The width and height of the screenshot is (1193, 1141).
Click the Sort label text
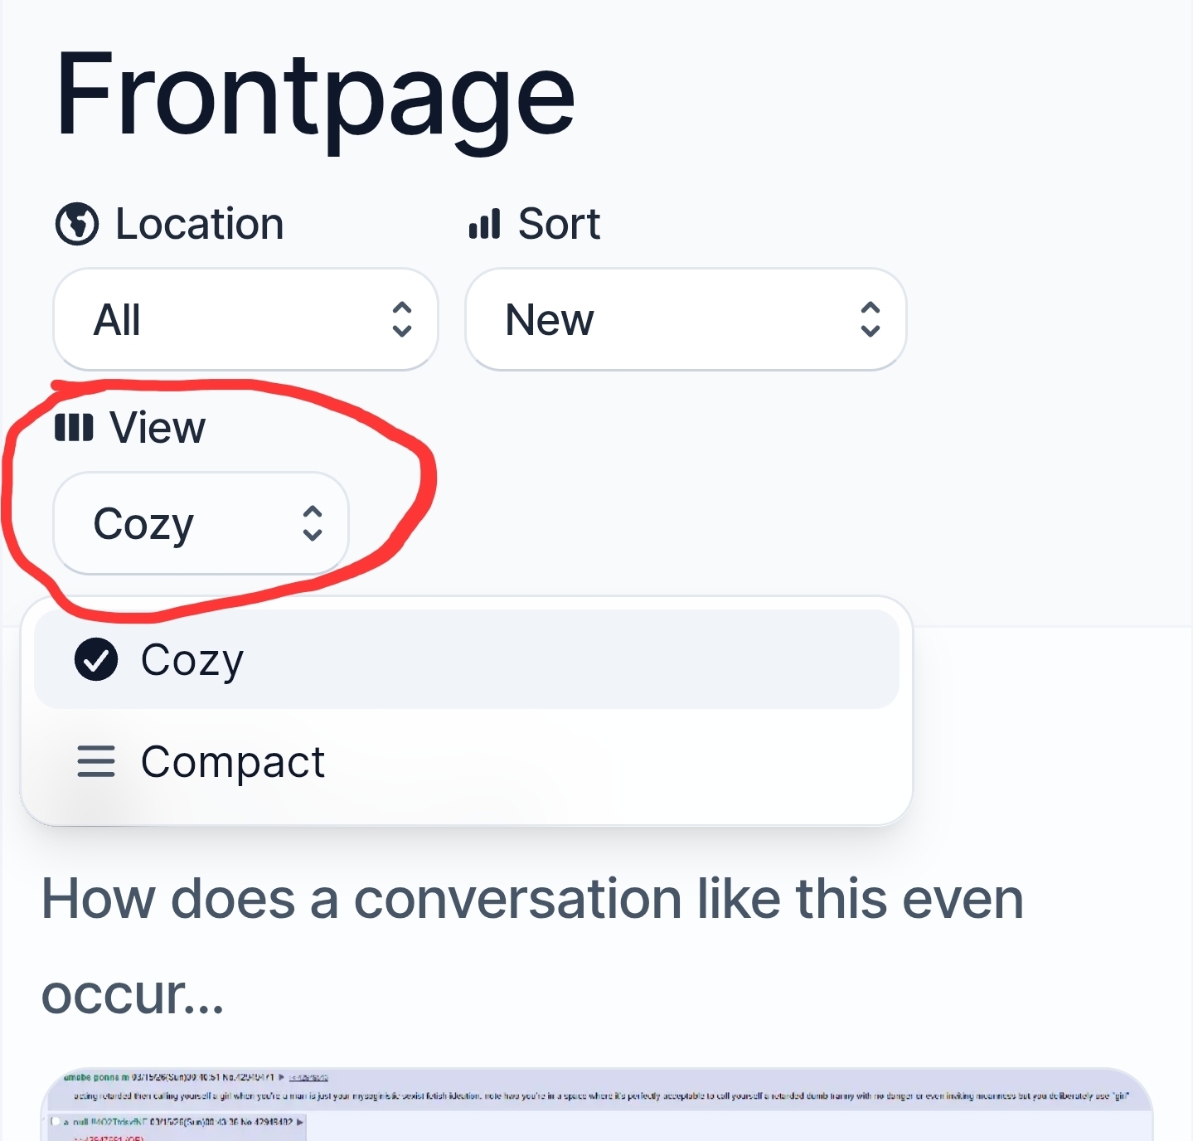(x=559, y=224)
